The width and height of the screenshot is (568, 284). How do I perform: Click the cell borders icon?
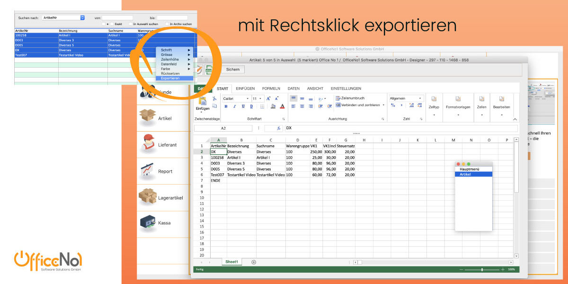(262, 106)
